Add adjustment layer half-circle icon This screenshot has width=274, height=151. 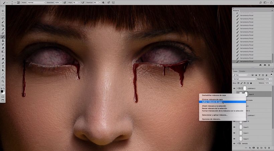pyautogui.click(x=258, y=148)
